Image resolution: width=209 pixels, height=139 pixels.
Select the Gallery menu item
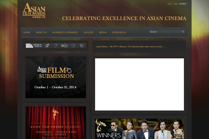click(x=88, y=32)
